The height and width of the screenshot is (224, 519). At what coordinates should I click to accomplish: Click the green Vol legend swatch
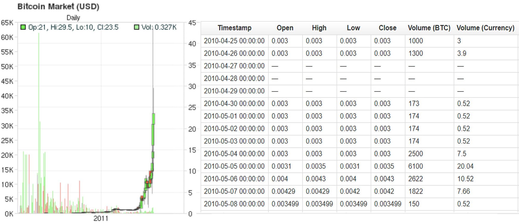click(x=136, y=27)
